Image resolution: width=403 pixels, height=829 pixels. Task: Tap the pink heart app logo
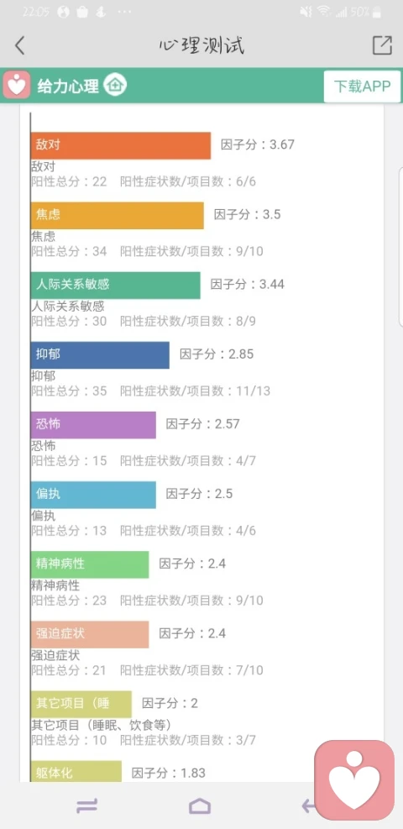(x=17, y=86)
